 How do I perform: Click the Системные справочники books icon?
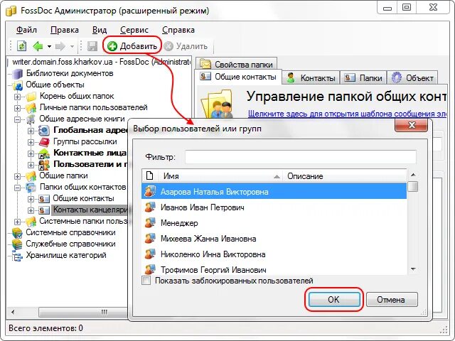[x=17, y=233]
